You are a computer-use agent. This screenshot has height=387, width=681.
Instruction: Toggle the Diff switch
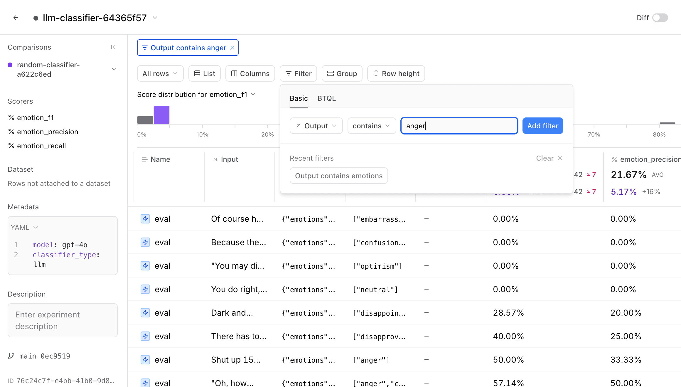(x=660, y=18)
